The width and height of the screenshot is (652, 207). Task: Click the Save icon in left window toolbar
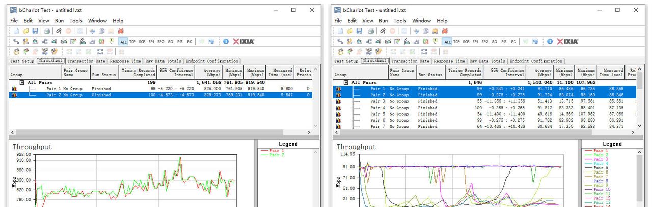[34, 31]
